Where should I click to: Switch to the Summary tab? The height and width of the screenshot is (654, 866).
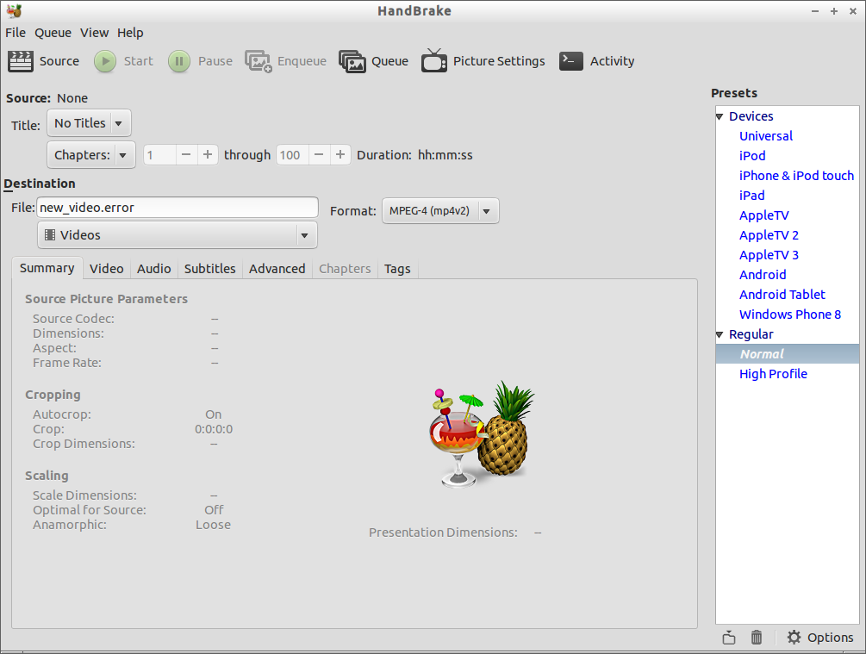pos(47,268)
